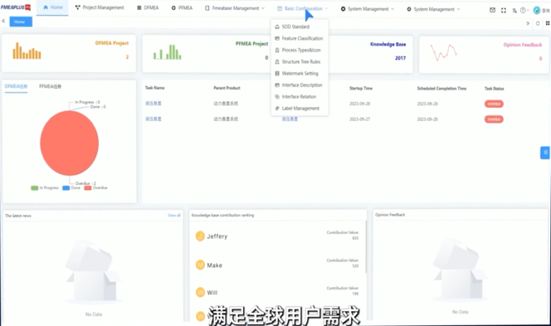The image size is (551, 326).
Task: Click View all in latest news
Action: 174,215
